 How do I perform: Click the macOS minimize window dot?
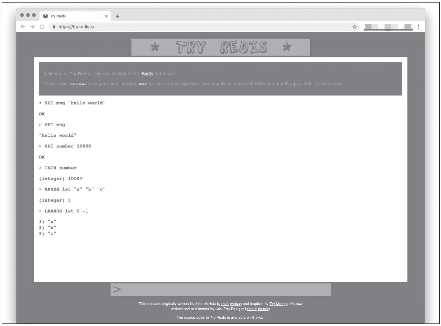click(x=28, y=15)
